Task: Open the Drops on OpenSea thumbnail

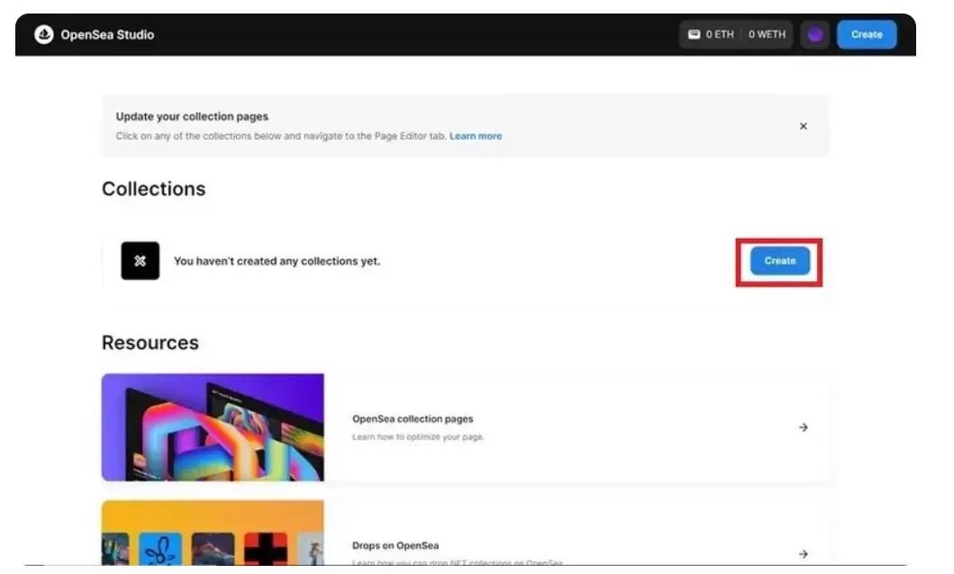Action: click(x=213, y=533)
